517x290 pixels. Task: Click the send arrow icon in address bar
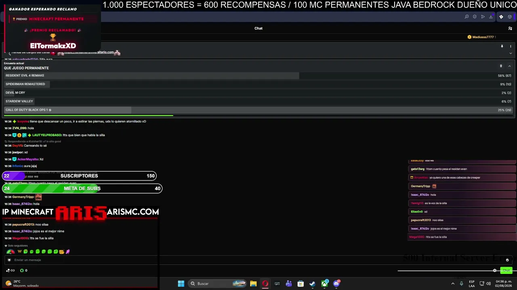click(483, 17)
